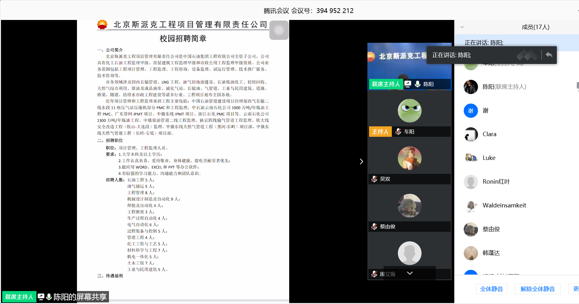Click 陈阳's screen share icon on video tile
Viewport: 579px width, 304px height.
(x=408, y=84)
